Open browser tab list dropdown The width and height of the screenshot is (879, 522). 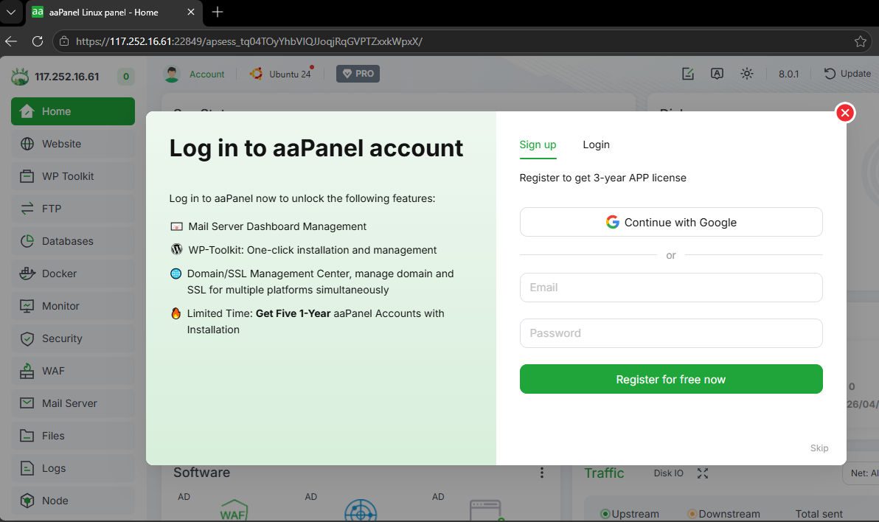coord(11,12)
